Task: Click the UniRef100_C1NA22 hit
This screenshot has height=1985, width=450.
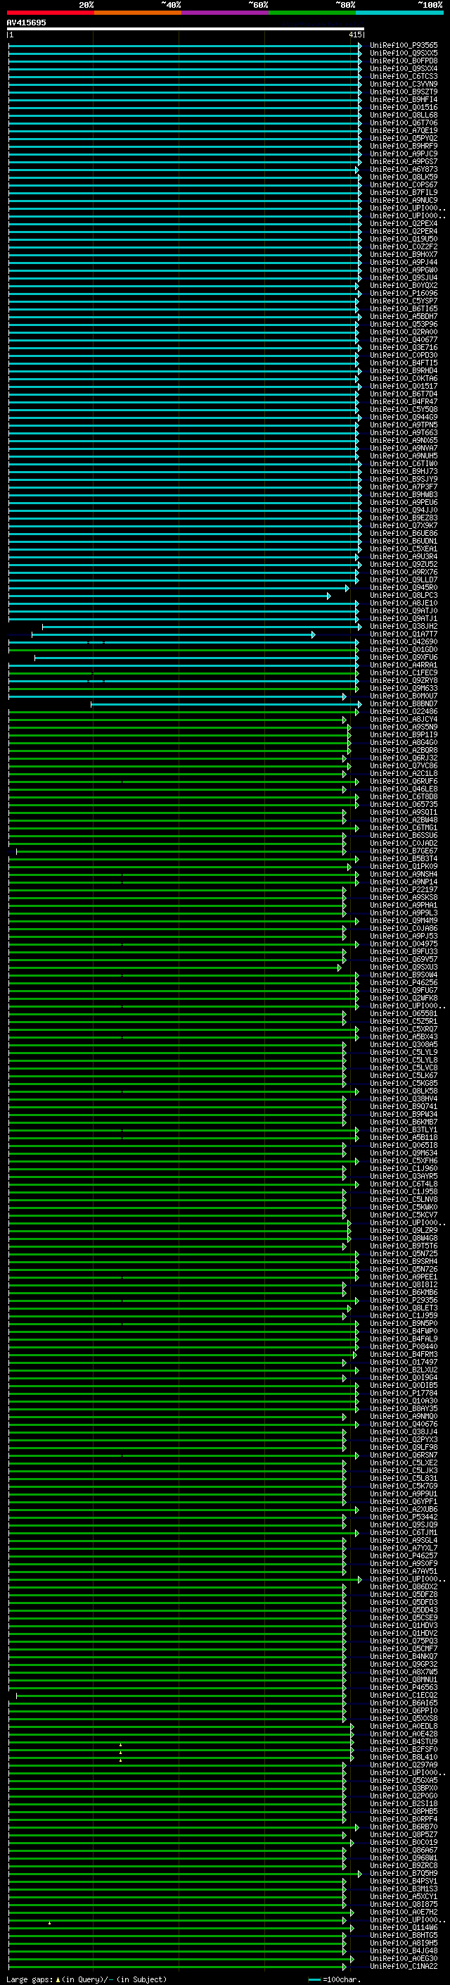Action: [404, 1966]
